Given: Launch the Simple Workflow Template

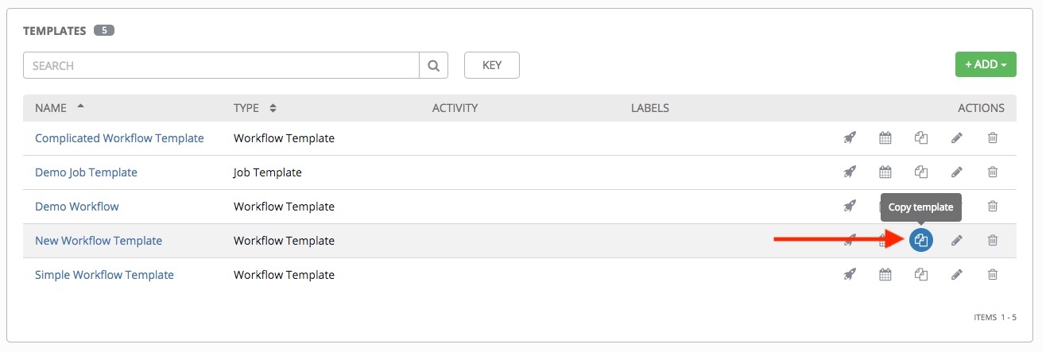Looking at the screenshot, I should [x=850, y=275].
